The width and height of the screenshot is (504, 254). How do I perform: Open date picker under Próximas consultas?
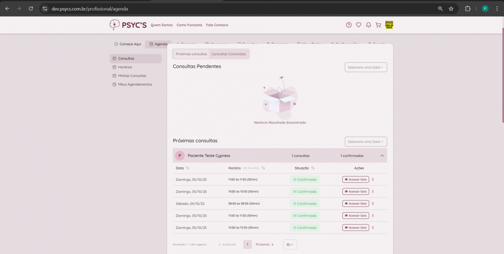(366, 142)
